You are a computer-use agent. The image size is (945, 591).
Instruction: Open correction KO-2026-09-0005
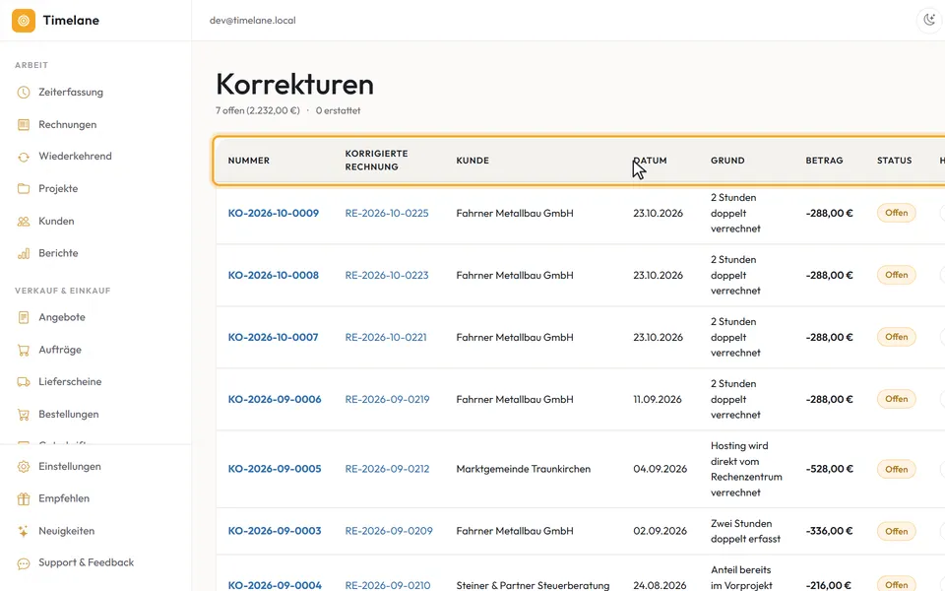(x=275, y=469)
